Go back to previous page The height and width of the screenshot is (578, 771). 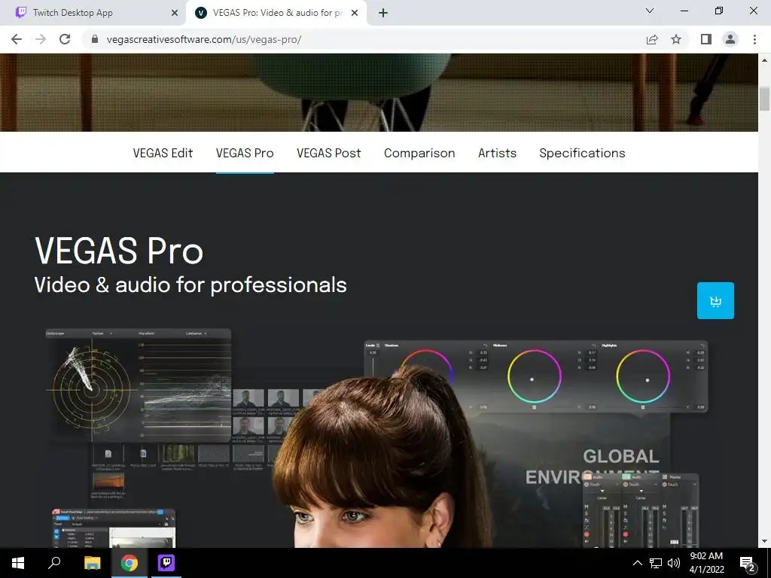click(17, 39)
